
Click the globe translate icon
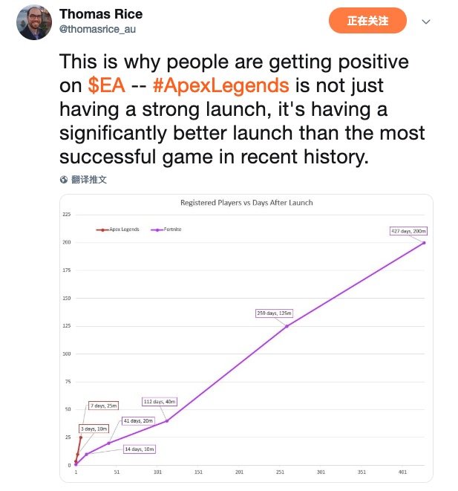pos(63,180)
